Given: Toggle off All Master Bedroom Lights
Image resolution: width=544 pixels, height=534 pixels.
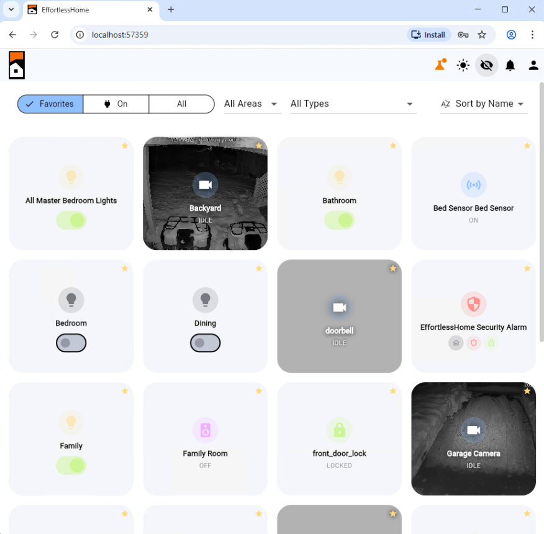Looking at the screenshot, I should [71, 220].
